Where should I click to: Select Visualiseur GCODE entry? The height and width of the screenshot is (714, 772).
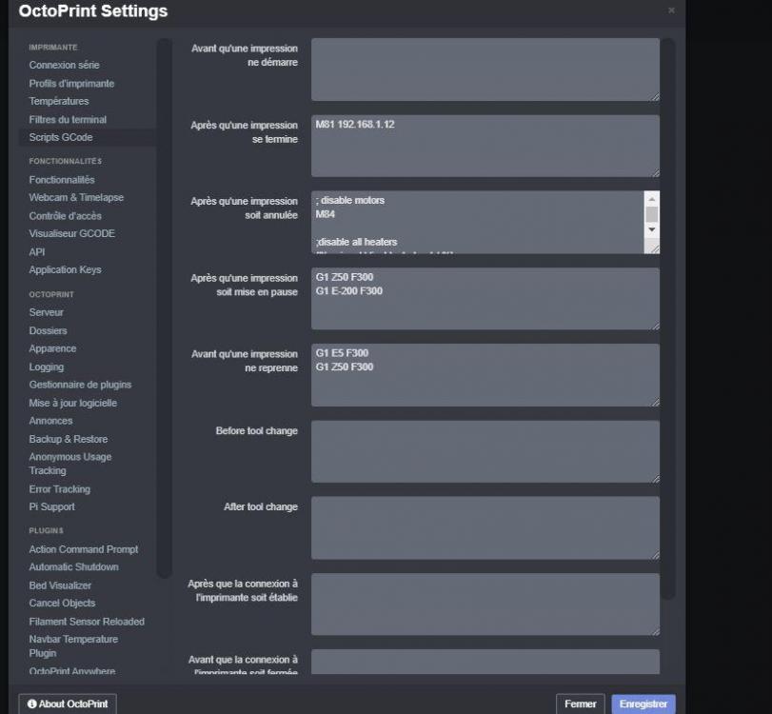point(72,233)
